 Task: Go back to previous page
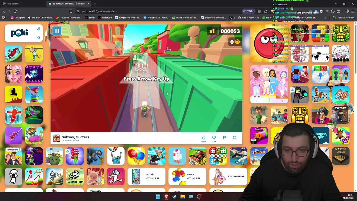(x=4, y=11)
